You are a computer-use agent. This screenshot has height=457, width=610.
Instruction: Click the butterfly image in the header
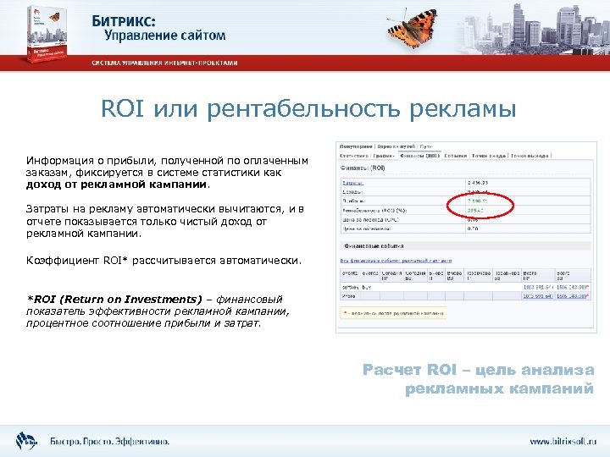point(413,28)
